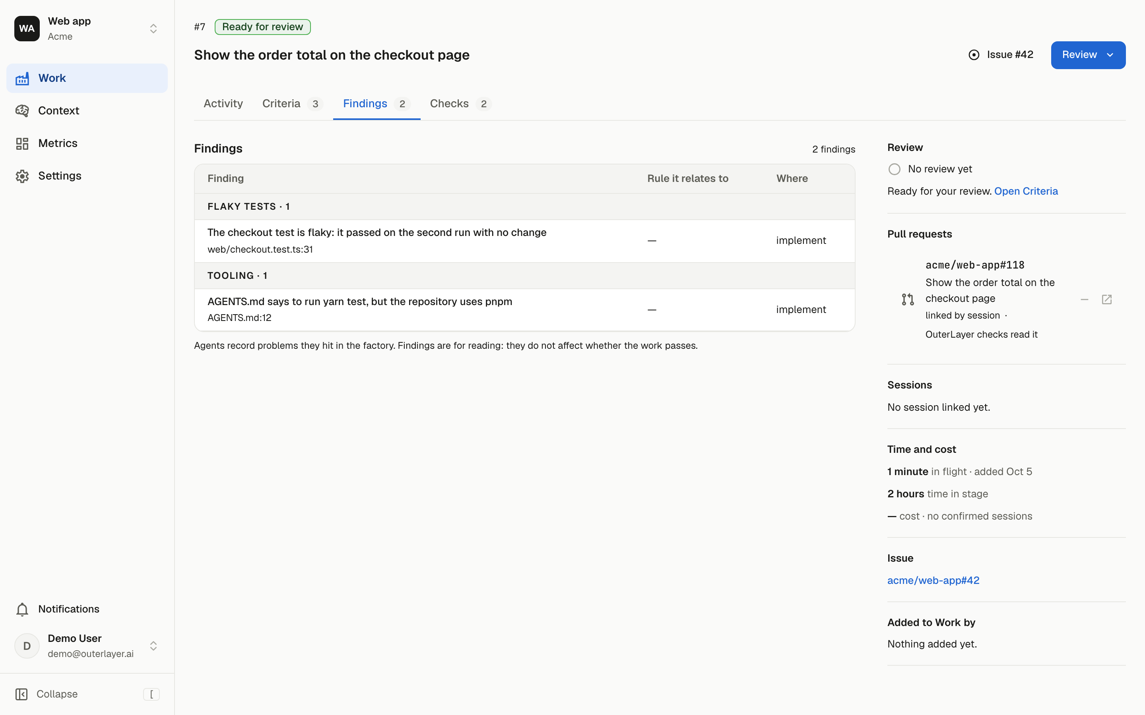This screenshot has height=715, width=1145.
Task: Click the WA workspace avatar
Action: [x=27, y=28]
